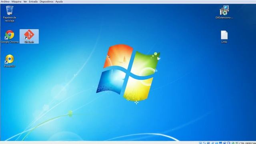Screen dimensions: 256x144
Task: Open the Dispositivos menu
Action: [x=46, y=2]
